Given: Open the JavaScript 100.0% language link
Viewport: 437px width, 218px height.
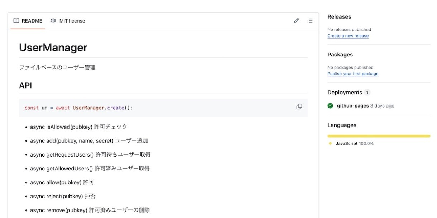Looking at the screenshot, I should pyautogui.click(x=354, y=144).
